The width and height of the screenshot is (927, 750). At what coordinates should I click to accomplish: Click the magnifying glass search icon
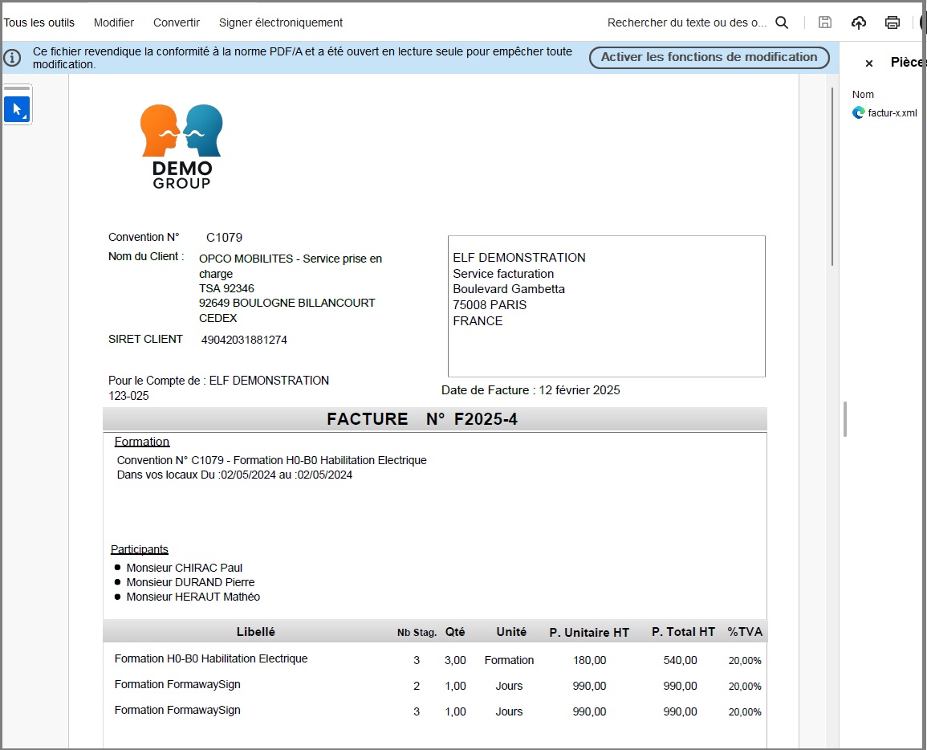tap(782, 22)
